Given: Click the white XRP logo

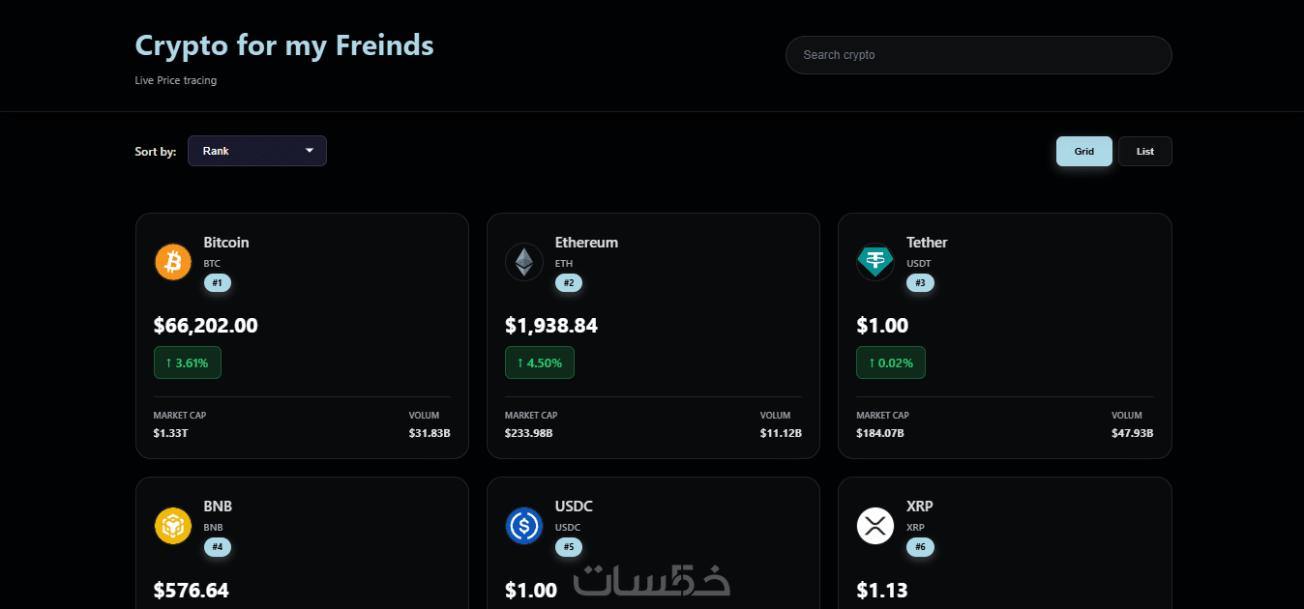Looking at the screenshot, I should tap(875, 526).
